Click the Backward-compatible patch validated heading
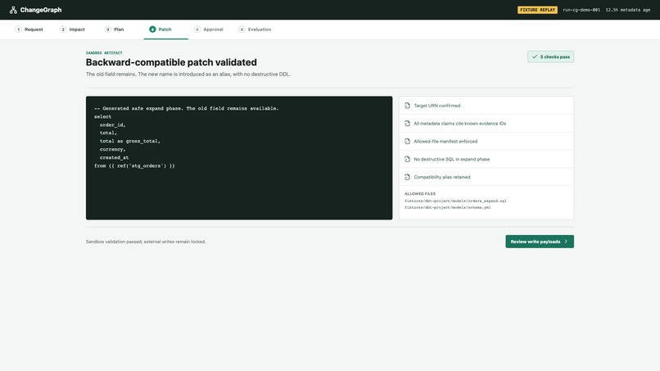Viewport: 660px width, 371px height. tap(171, 62)
